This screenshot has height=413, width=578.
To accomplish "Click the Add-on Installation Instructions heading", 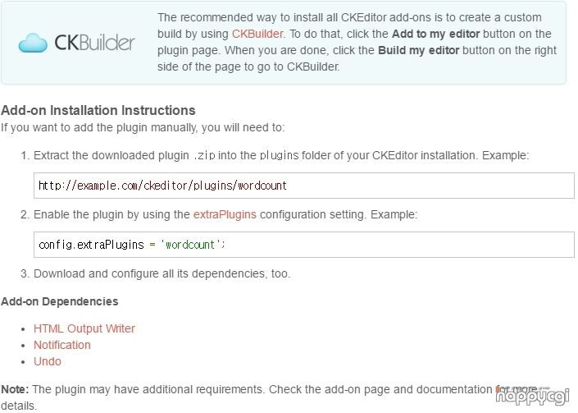I will [x=98, y=110].
